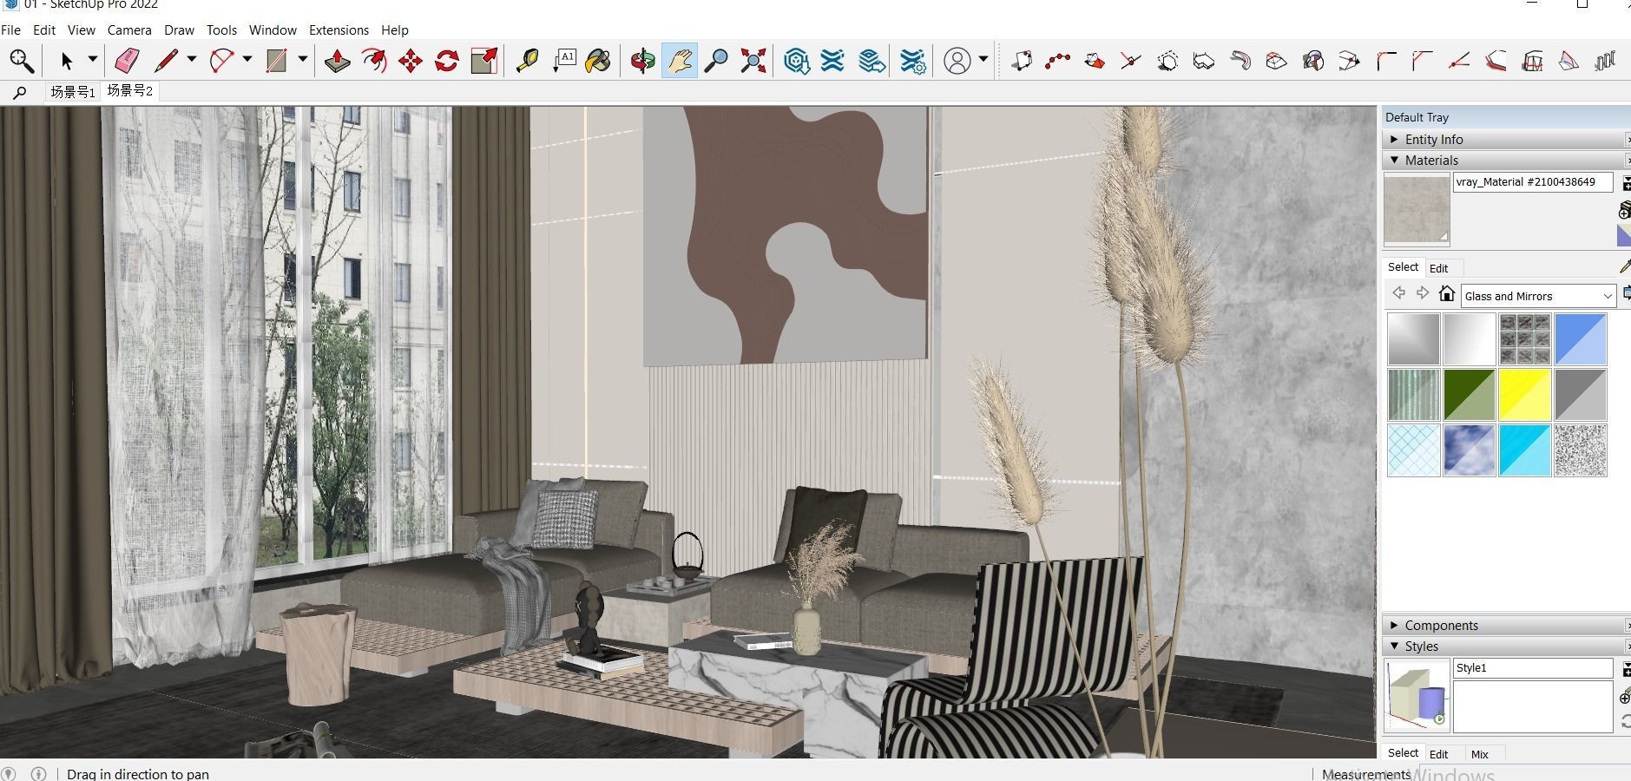1631x781 pixels.
Task: Select the Arc drawing tool
Action: 222,61
